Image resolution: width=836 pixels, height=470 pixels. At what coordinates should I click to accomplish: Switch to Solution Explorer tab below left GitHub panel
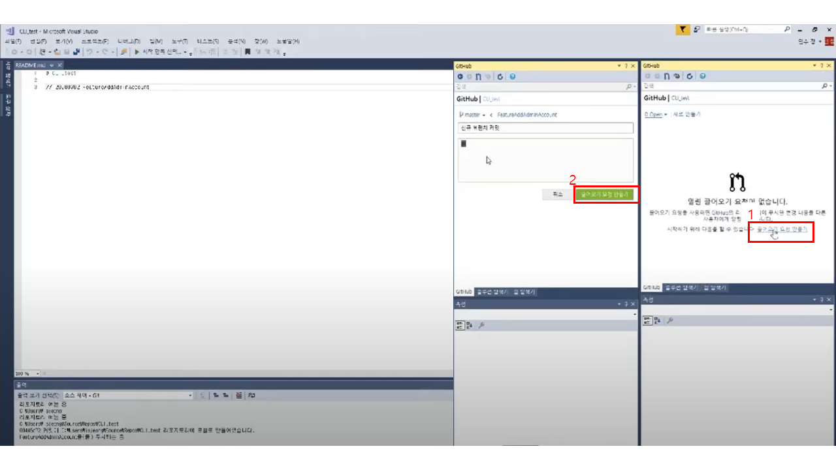point(492,292)
